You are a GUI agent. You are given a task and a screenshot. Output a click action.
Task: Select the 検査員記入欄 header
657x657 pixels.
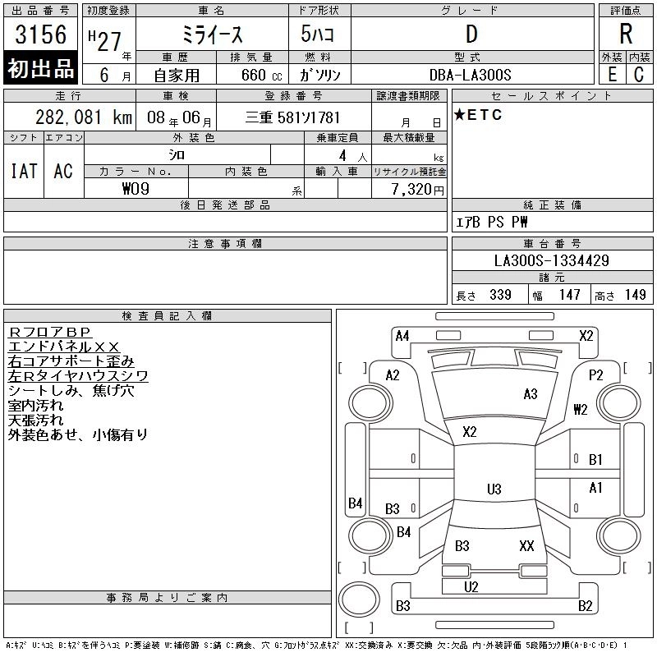pyautogui.click(x=167, y=316)
